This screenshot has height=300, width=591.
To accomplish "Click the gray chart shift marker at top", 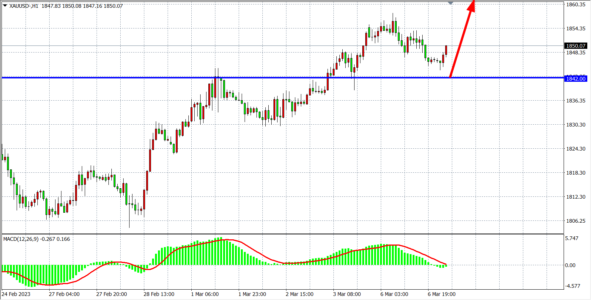I will tap(450, 3).
